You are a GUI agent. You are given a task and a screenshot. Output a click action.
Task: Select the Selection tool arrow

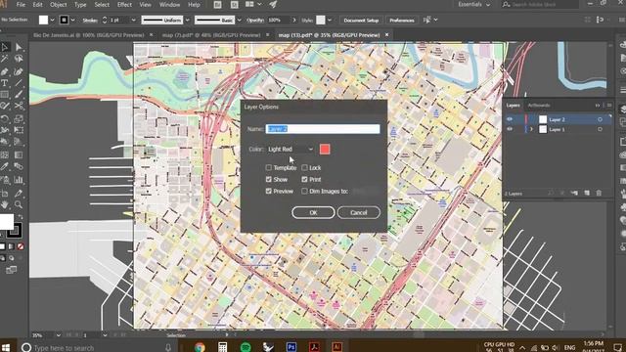pos(5,47)
